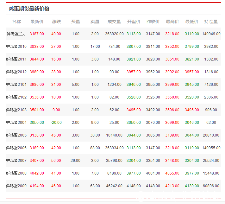Click sell quantity 17.00

[95, 47]
